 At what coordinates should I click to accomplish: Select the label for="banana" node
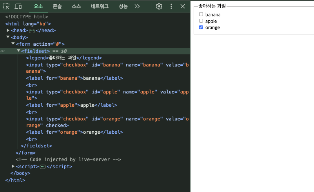click(x=74, y=78)
